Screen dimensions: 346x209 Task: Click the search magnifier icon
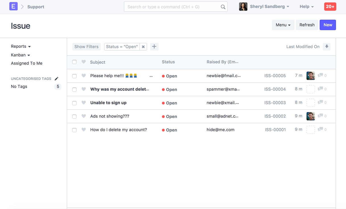click(223, 7)
